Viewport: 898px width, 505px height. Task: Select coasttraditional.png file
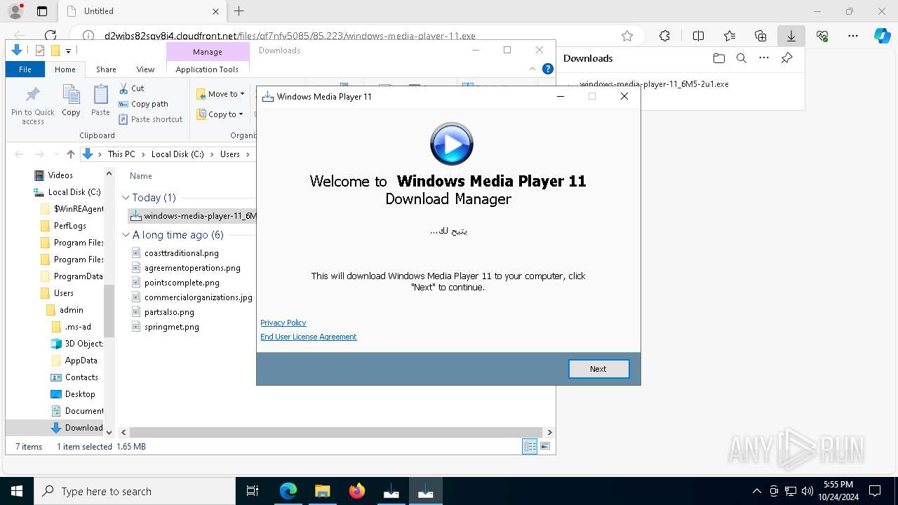pyautogui.click(x=181, y=253)
